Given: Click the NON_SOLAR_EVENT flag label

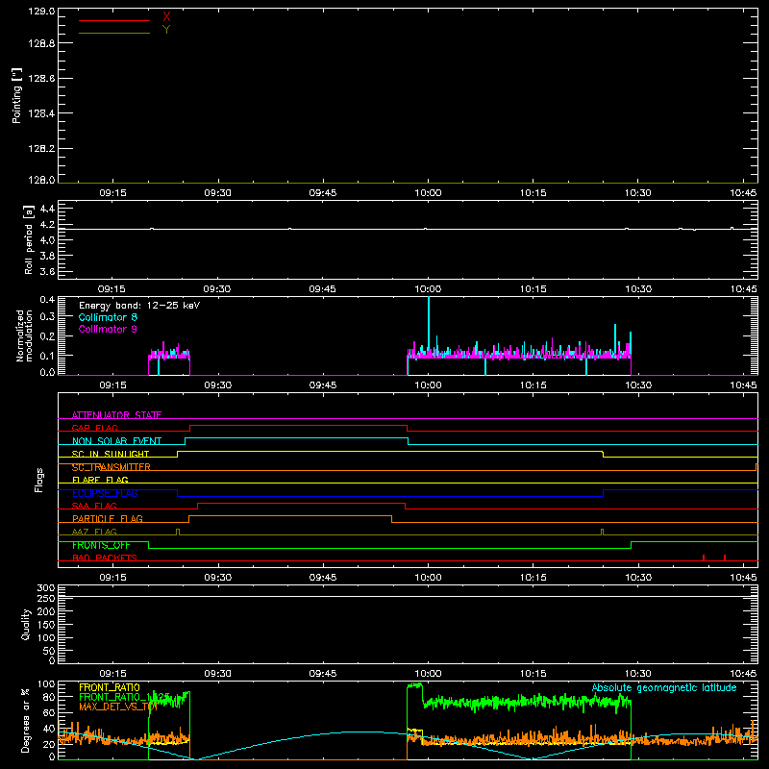Looking at the screenshot, I should click(116, 441).
